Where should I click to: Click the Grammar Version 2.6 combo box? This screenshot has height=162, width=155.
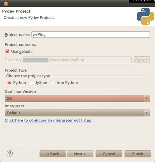pos(77,99)
